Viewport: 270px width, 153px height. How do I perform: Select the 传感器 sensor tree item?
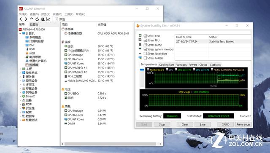pos(33,65)
